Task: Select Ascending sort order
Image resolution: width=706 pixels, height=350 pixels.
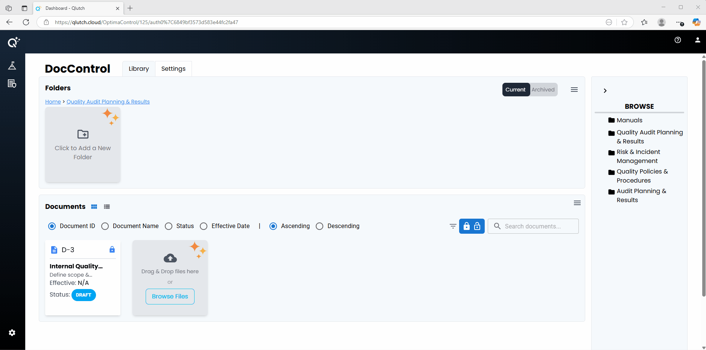Action: click(x=273, y=226)
